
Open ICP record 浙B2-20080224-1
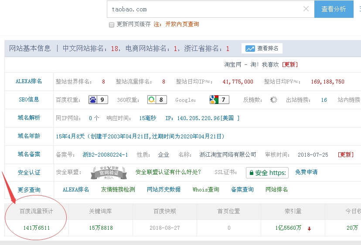pos(105,154)
